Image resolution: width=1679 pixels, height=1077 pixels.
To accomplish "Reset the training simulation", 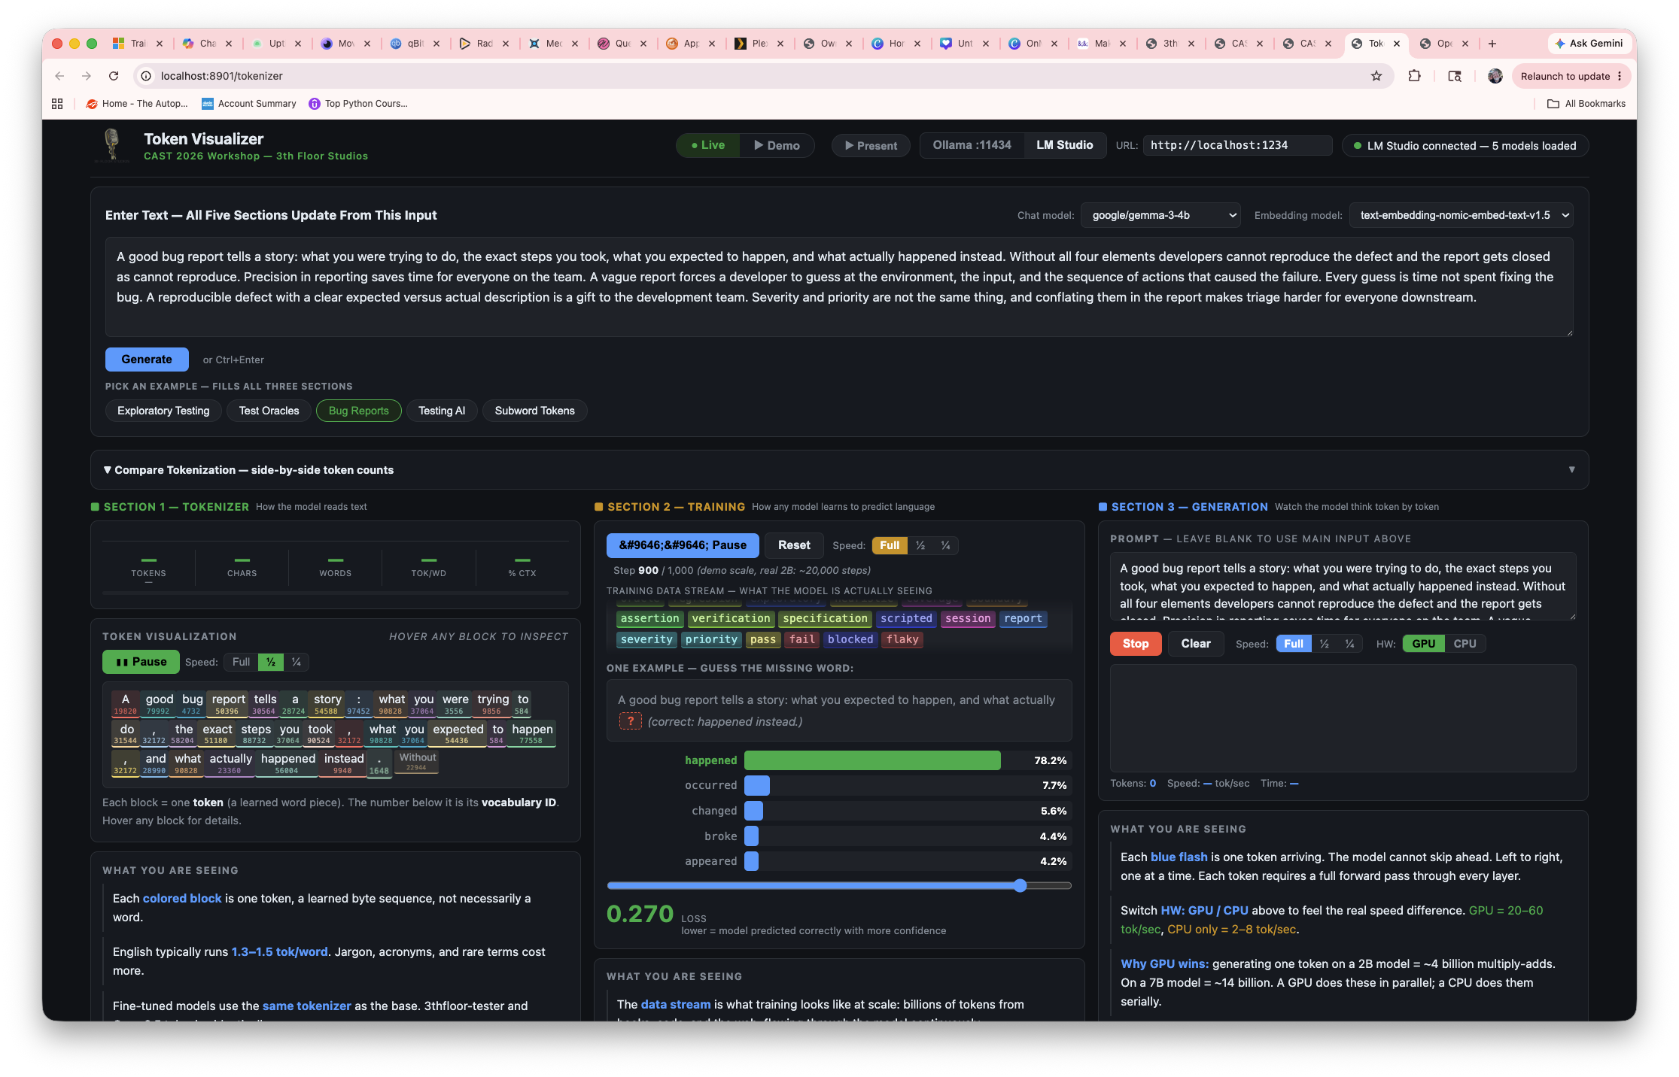I will 794,545.
